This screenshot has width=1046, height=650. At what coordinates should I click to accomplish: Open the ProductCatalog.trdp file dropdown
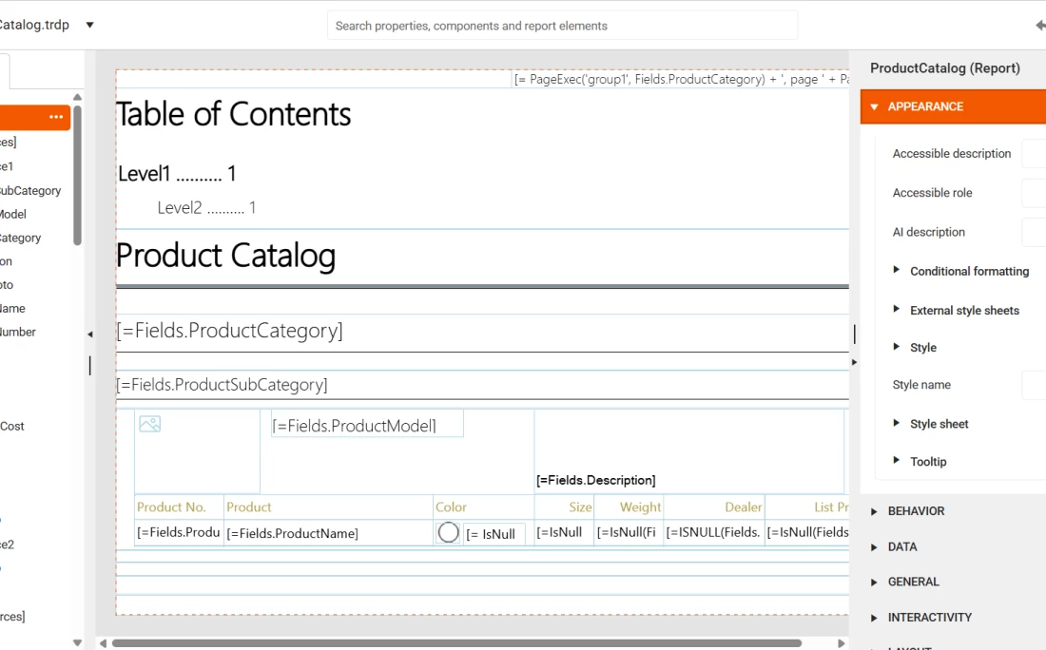(x=90, y=25)
